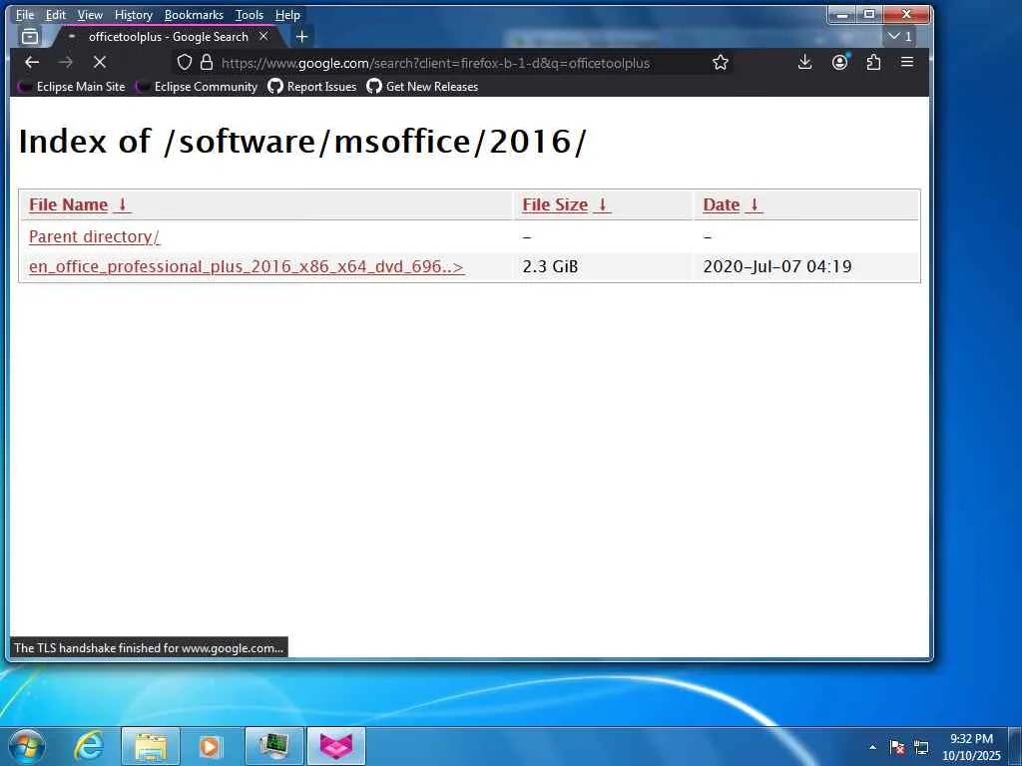The height and width of the screenshot is (766, 1022).
Task: Download en_office_professional_plus_2016 ISO file
Action: tap(247, 266)
